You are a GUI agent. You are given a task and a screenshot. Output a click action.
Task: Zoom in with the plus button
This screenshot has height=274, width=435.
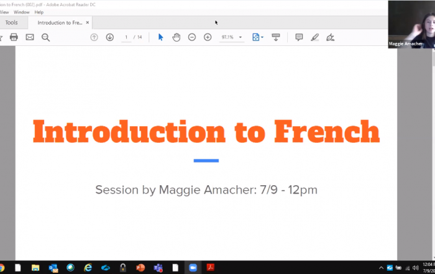pos(208,37)
